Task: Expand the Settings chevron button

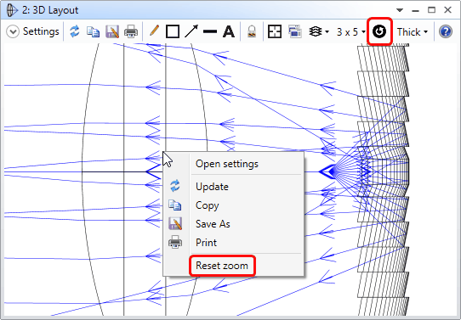Action: point(13,31)
